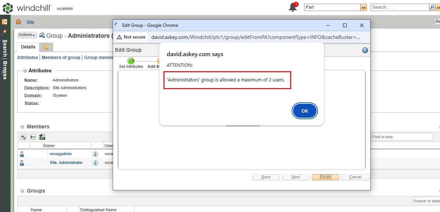Screen dimensions: 440x212
Task: Open the notification bell alerts
Action: coord(292,7)
